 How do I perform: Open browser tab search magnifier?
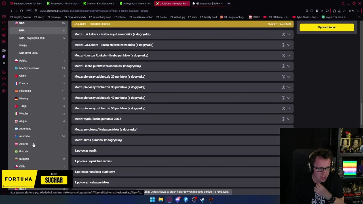pyautogui.click(x=343, y=3)
